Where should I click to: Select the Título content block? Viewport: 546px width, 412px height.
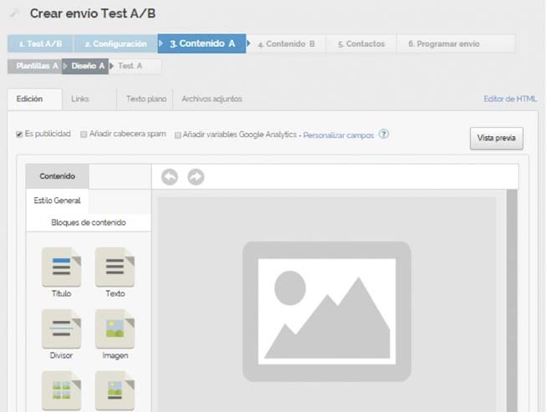(61, 268)
